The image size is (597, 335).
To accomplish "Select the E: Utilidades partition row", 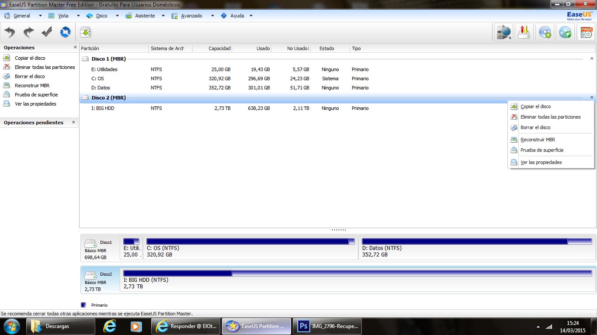I will pos(337,69).
